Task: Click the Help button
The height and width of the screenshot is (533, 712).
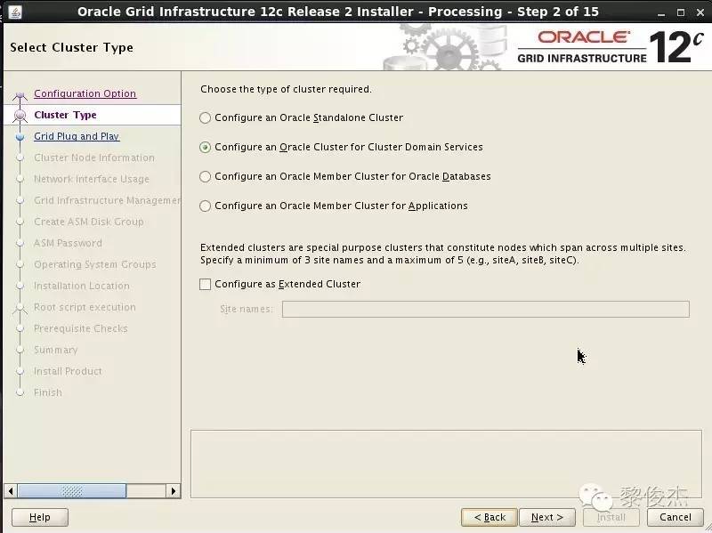Action: (x=40, y=517)
